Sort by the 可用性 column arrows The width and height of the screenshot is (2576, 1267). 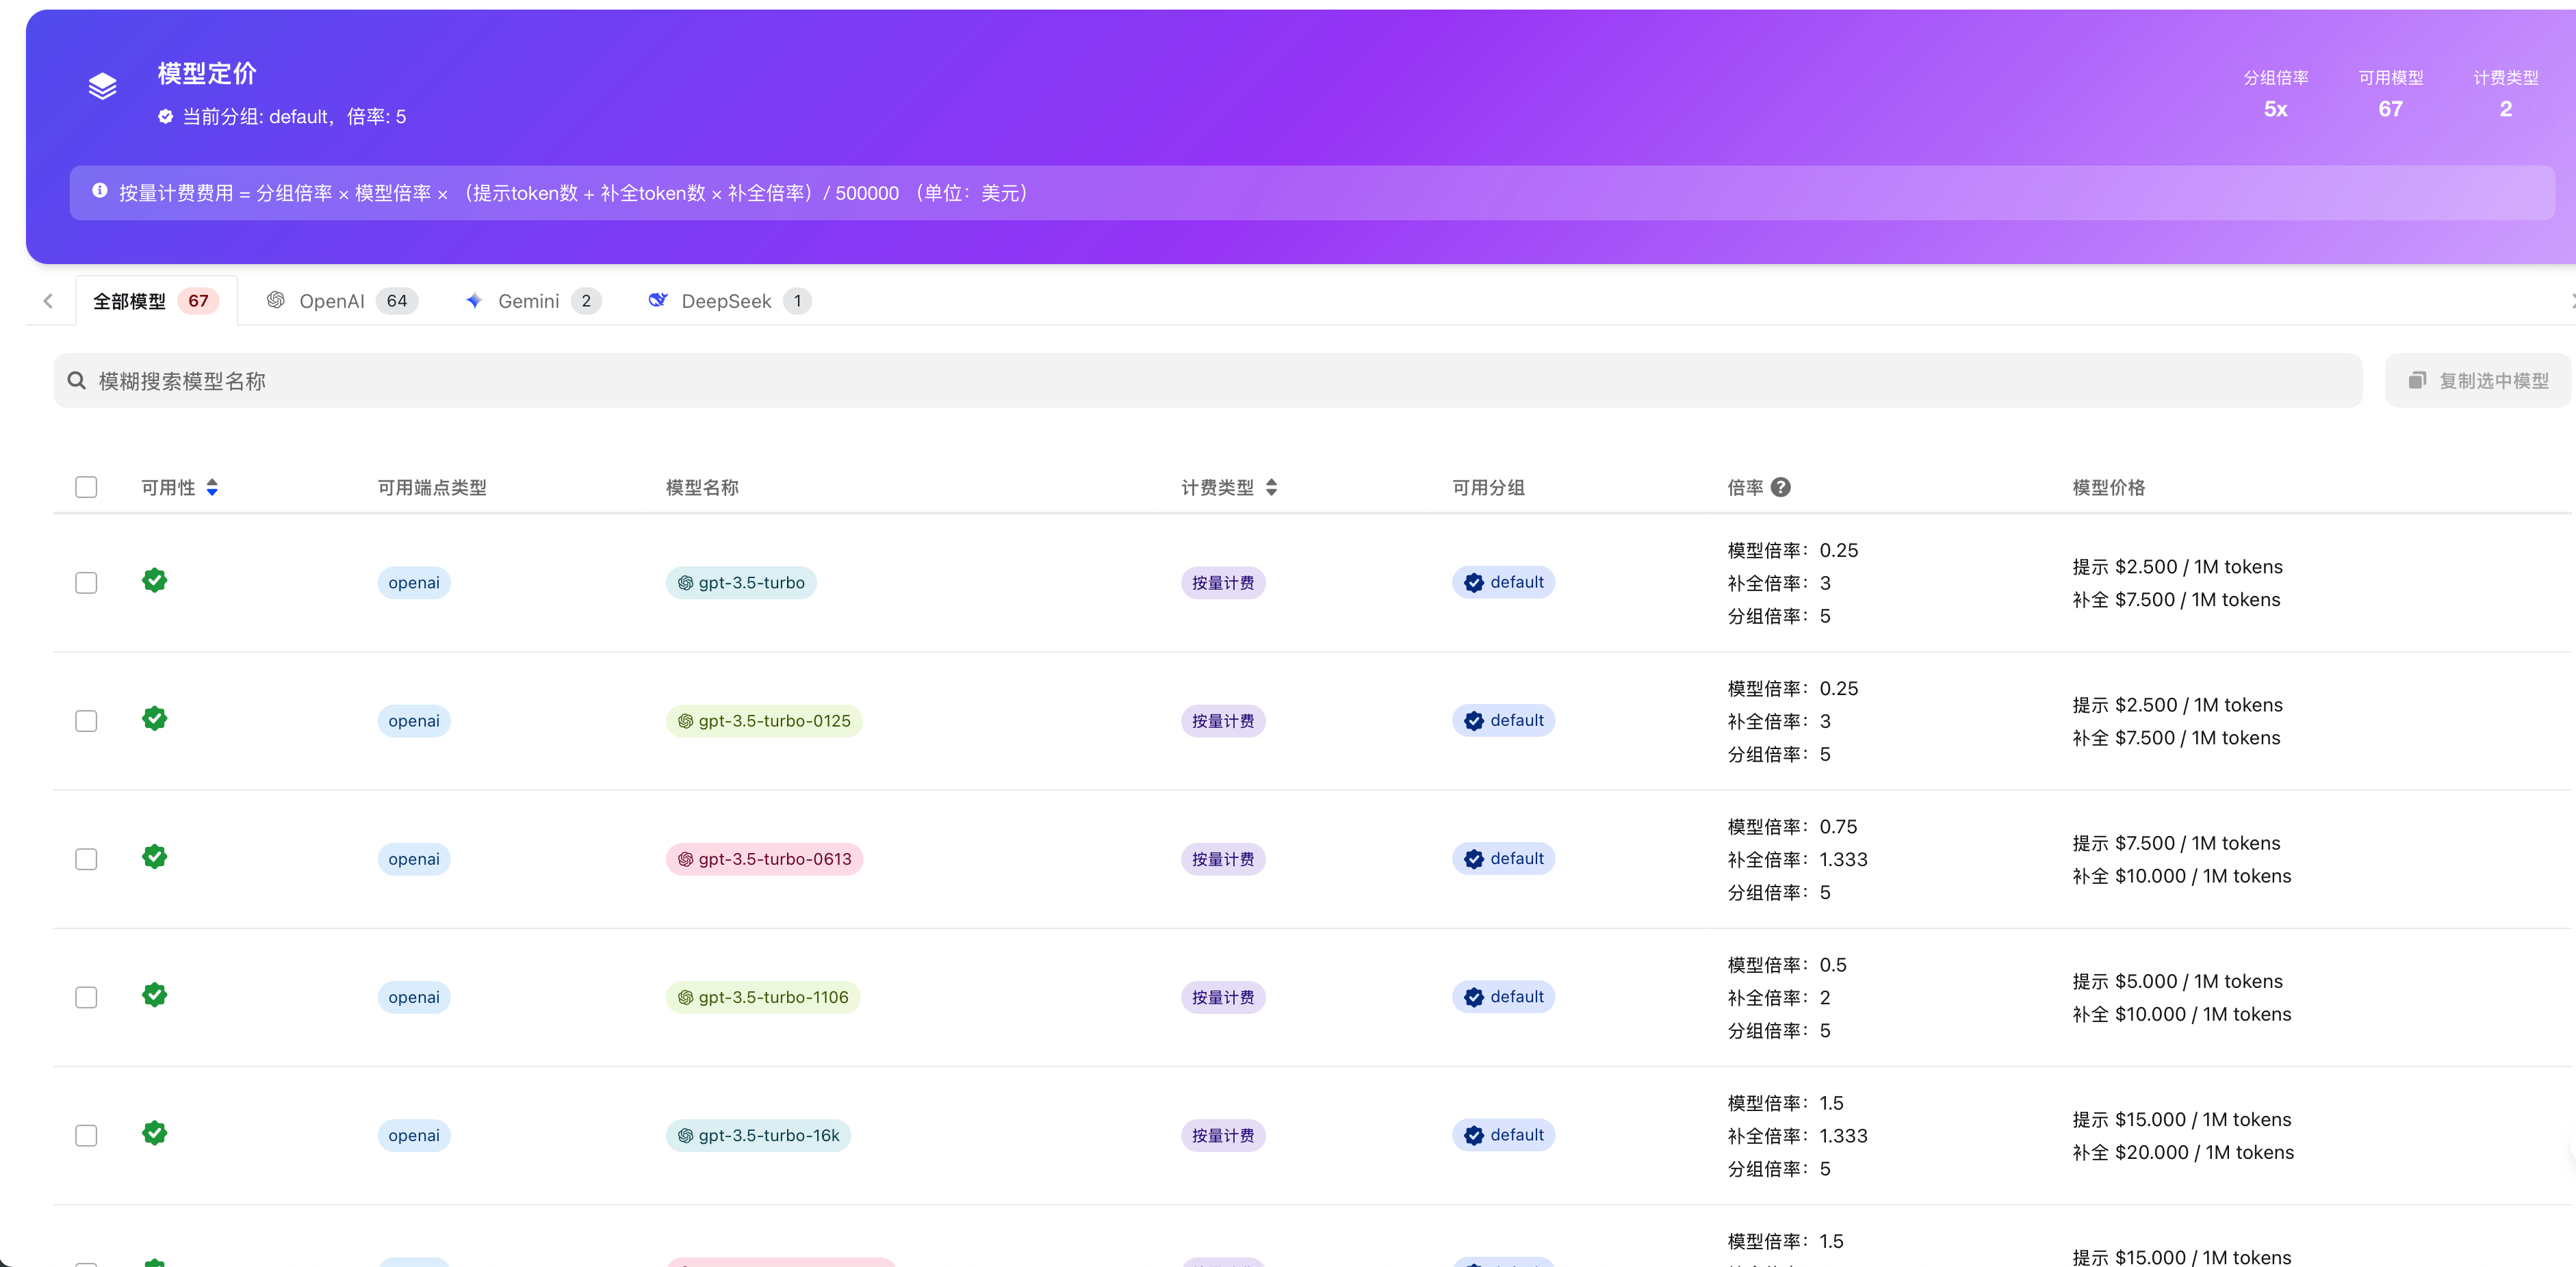coord(212,487)
